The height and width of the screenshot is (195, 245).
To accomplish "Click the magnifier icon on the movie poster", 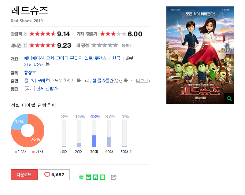I will pyautogui.click(x=229, y=98).
